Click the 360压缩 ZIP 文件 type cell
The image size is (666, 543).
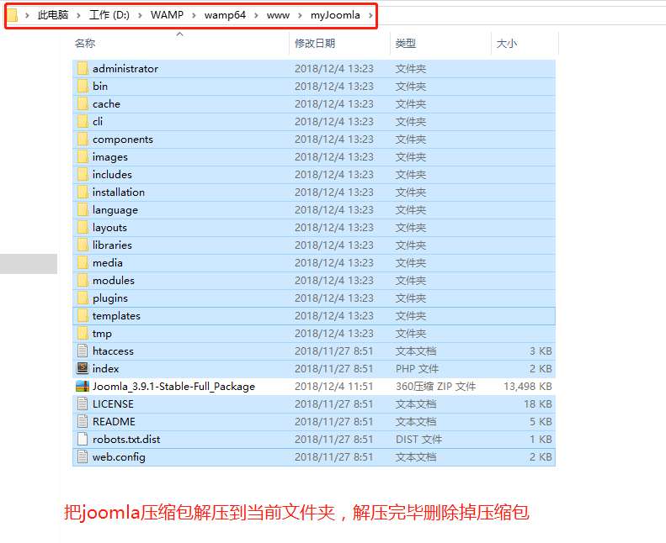pyautogui.click(x=436, y=387)
